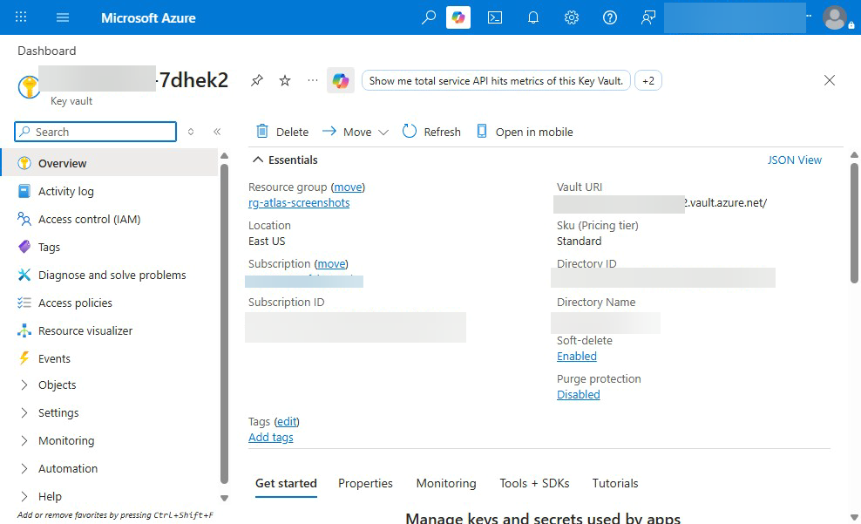Open JSON View

[795, 160]
